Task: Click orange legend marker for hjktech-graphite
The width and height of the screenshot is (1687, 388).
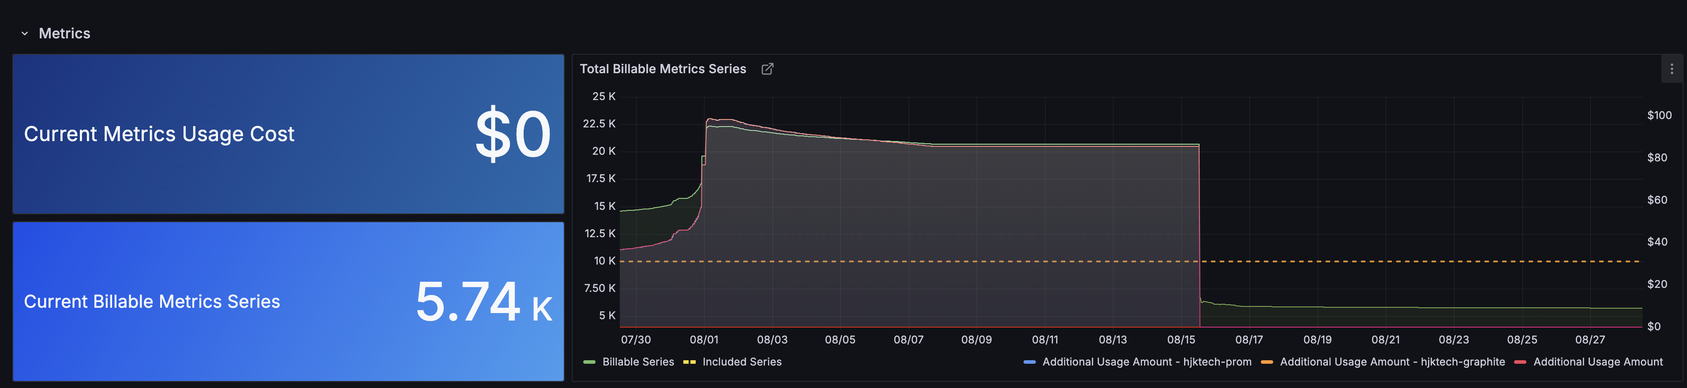Action: click(x=1267, y=362)
